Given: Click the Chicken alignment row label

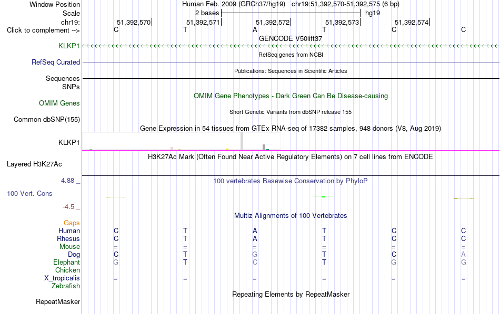Looking at the screenshot, I should 67,270.
